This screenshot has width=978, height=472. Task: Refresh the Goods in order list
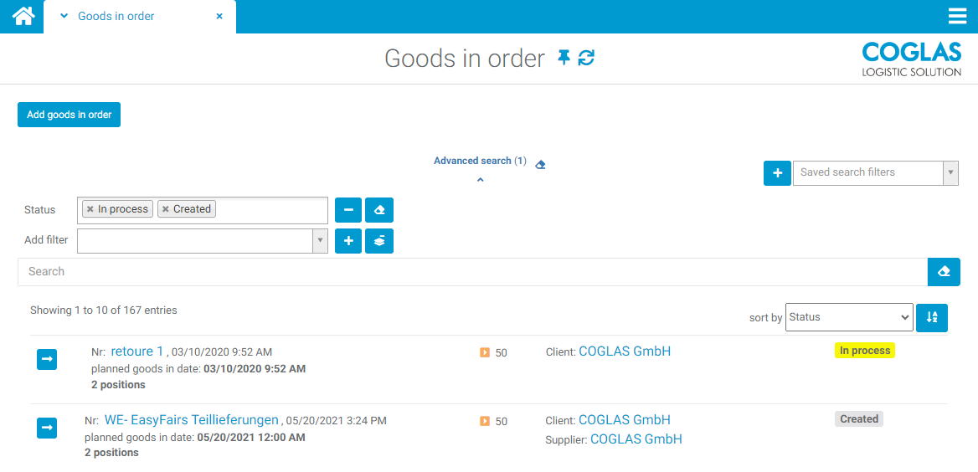coord(586,58)
